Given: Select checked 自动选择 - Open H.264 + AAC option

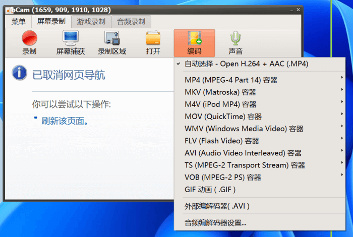Looking at the screenshot, I should [x=260, y=64].
